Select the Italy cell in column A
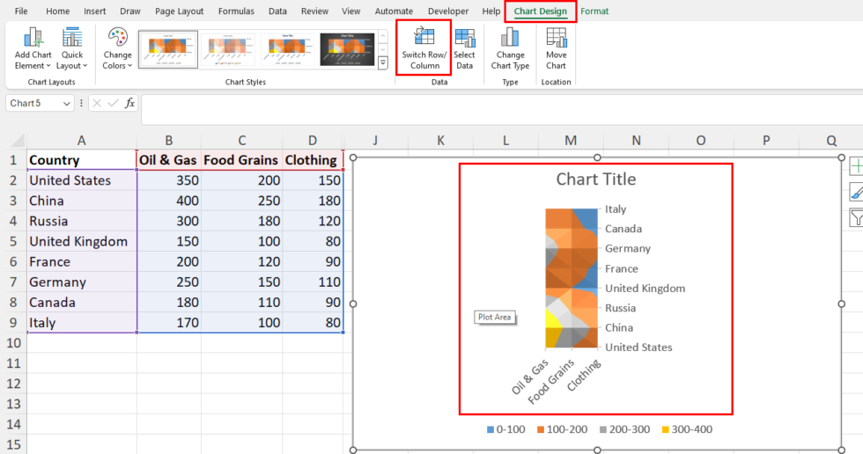This screenshot has height=454, width=863. (81, 323)
